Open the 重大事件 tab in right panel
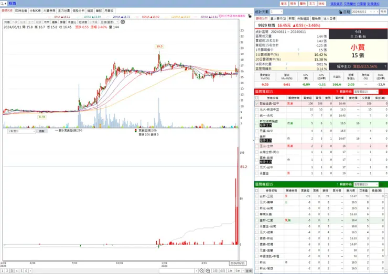The height and width of the screenshot is (274, 388). tap(278, 18)
